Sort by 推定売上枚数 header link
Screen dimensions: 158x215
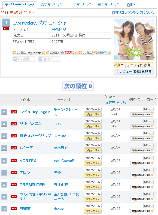point(116,103)
